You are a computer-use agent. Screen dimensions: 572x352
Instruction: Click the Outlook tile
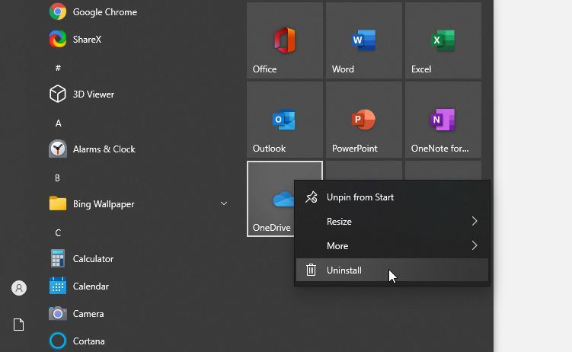(x=285, y=120)
